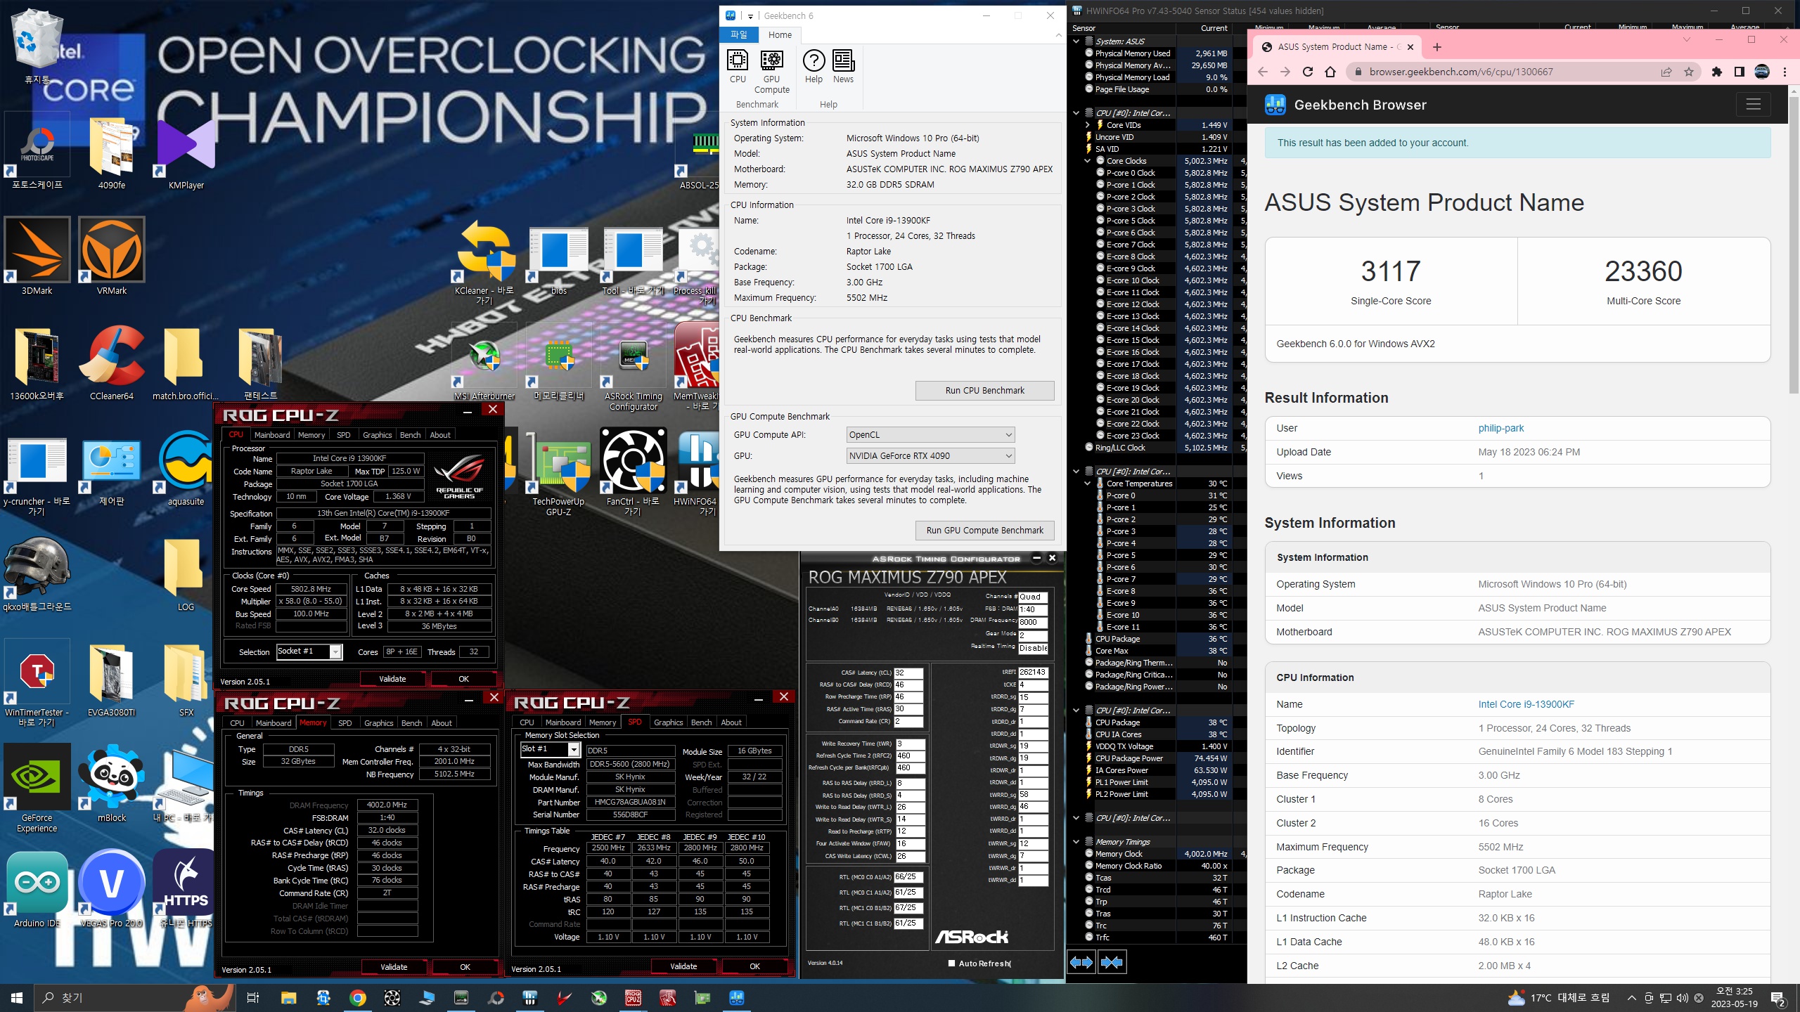Open notification center on taskbar
1800x1012 pixels.
(x=1779, y=998)
